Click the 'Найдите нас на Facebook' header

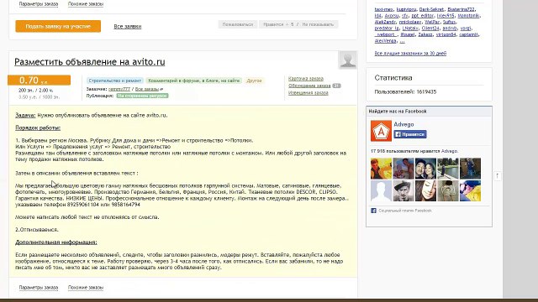click(398, 112)
